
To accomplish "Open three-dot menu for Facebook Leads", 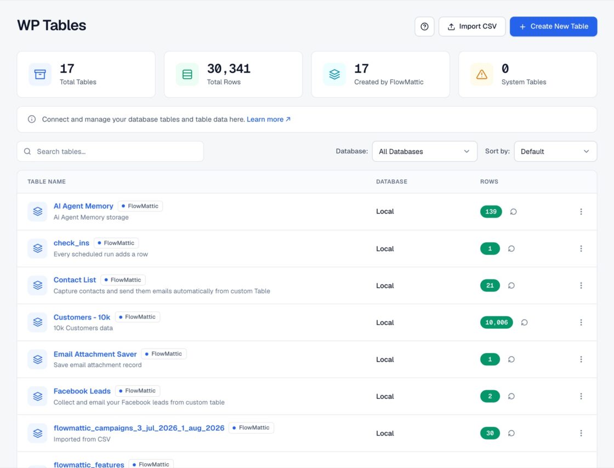I will coord(581,396).
